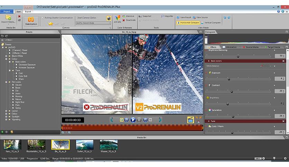
Task: Redo in the Presets panel
Action: click(x=7, y=36)
